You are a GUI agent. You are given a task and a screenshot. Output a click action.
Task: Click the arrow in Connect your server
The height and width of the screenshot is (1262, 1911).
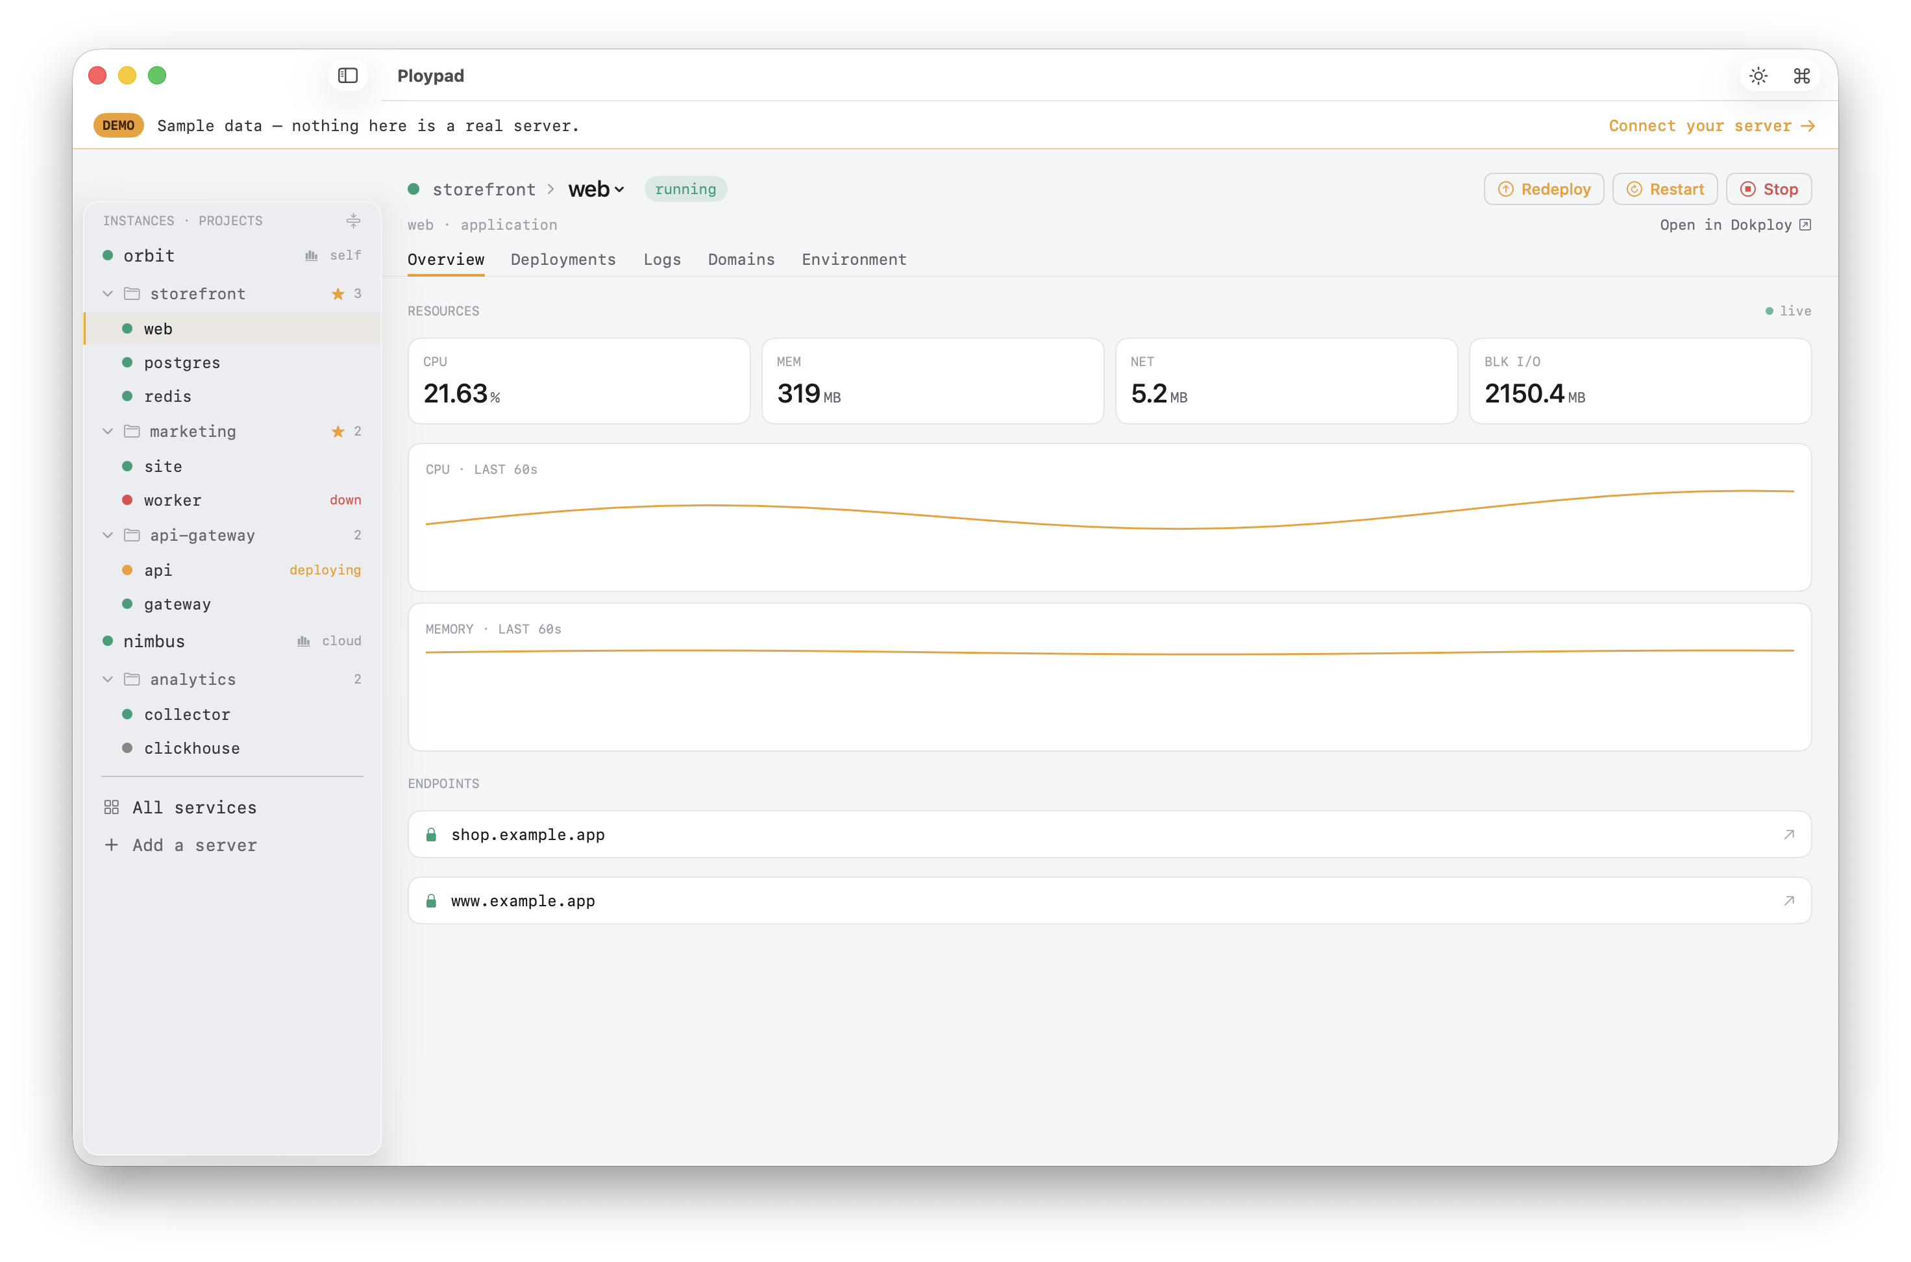pyautogui.click(x=1808, y=127)
